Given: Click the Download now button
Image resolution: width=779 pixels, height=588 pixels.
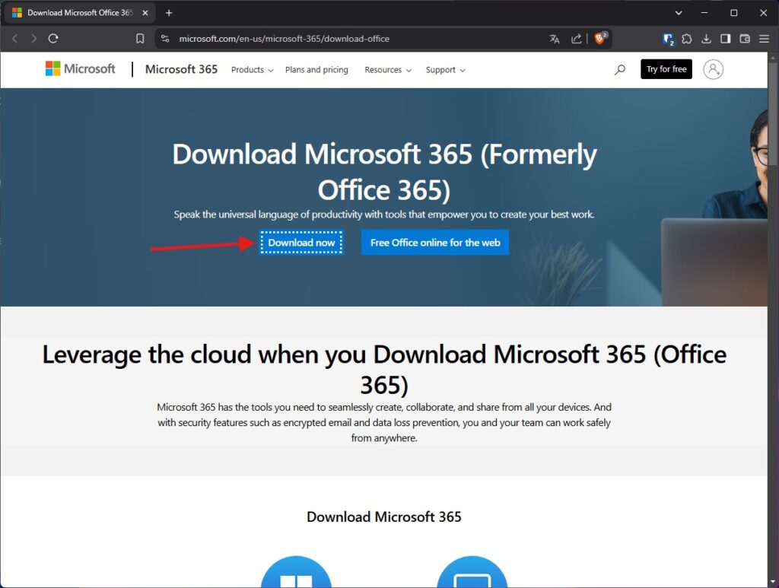Looking at the screenshot, I should point(301,243).
